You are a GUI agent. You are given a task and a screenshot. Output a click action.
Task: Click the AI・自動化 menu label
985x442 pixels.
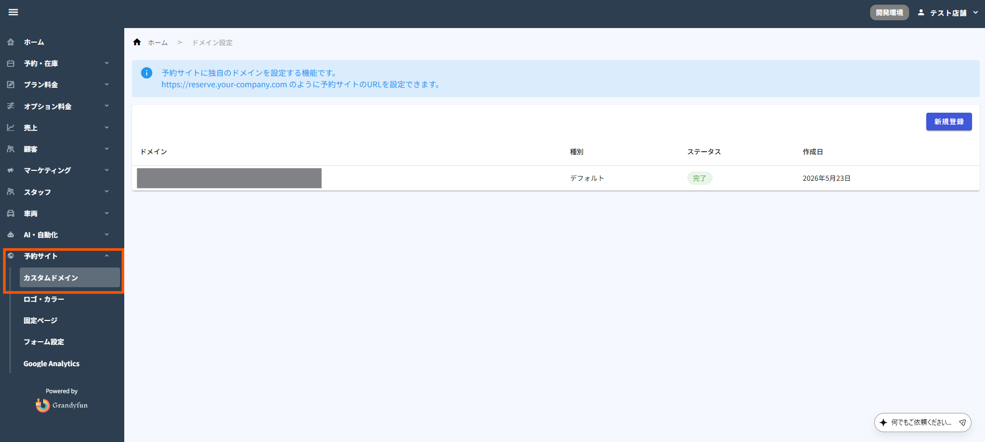[x=41, y=235]
